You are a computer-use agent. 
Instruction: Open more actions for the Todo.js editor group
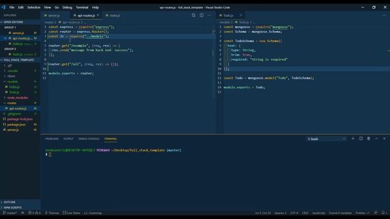pos(384,15)
